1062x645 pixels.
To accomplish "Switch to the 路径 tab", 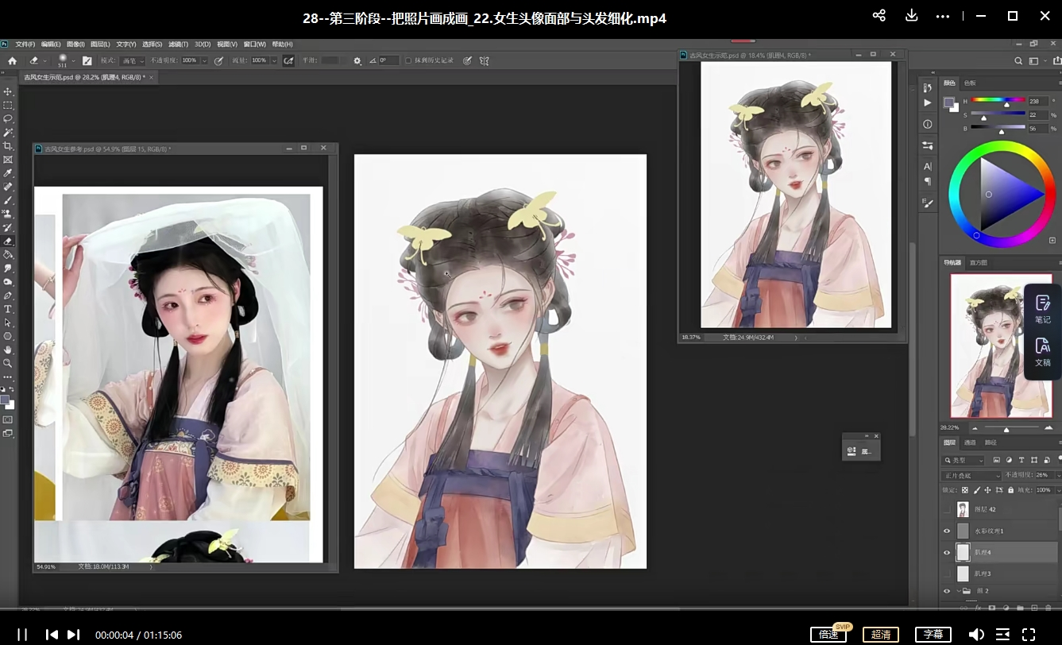I will pyautogui.click(x=991, y=442).
